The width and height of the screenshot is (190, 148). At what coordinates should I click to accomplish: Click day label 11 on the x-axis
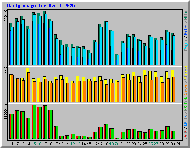point(67,144)
